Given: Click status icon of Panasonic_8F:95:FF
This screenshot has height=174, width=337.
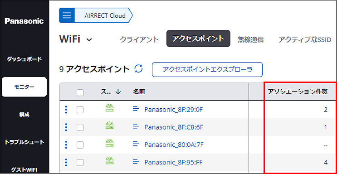Looking at the screenshot, I should [x=110, y=160].
